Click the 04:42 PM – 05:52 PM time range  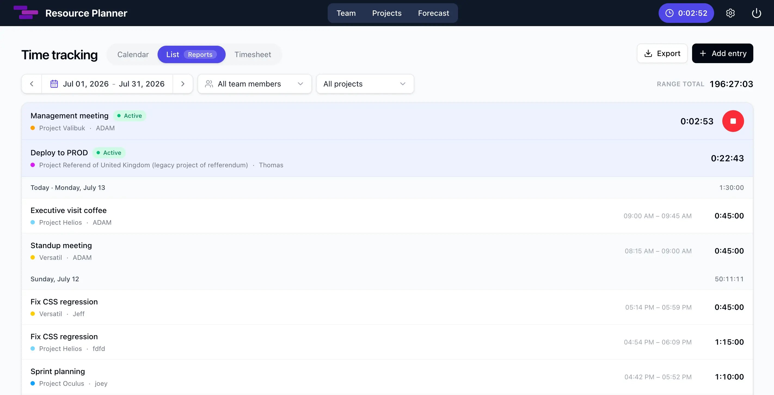658,377
